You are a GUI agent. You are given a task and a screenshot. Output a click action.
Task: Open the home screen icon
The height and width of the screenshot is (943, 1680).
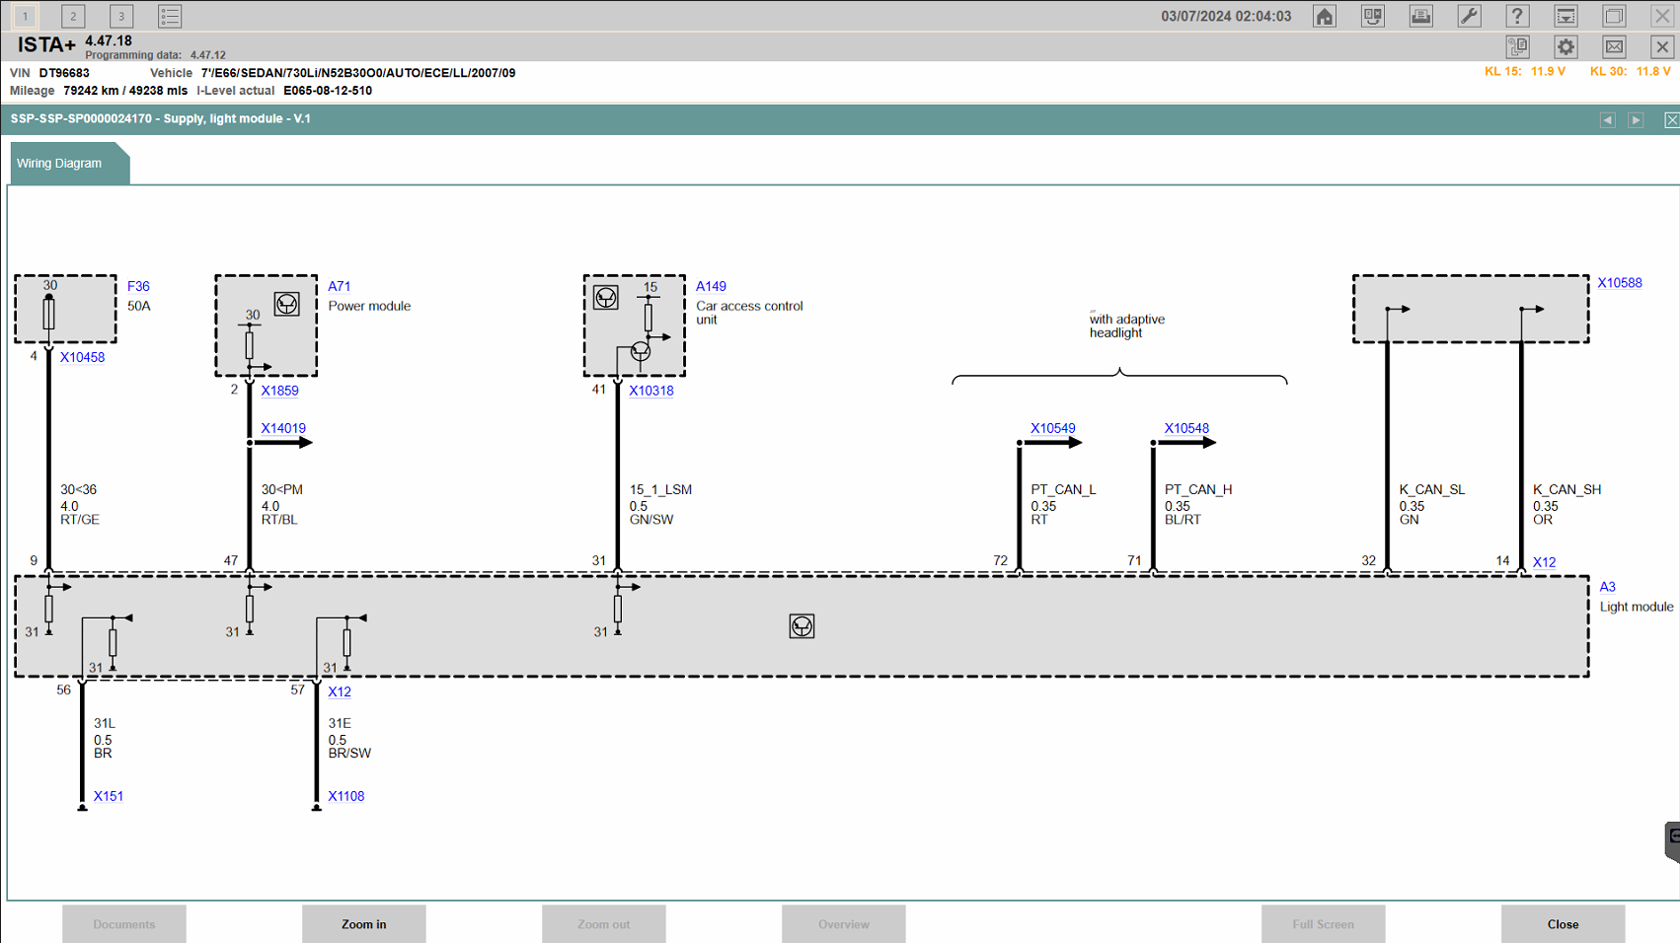(1325, 16)
